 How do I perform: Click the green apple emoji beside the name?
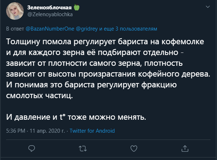click(76, 7)
